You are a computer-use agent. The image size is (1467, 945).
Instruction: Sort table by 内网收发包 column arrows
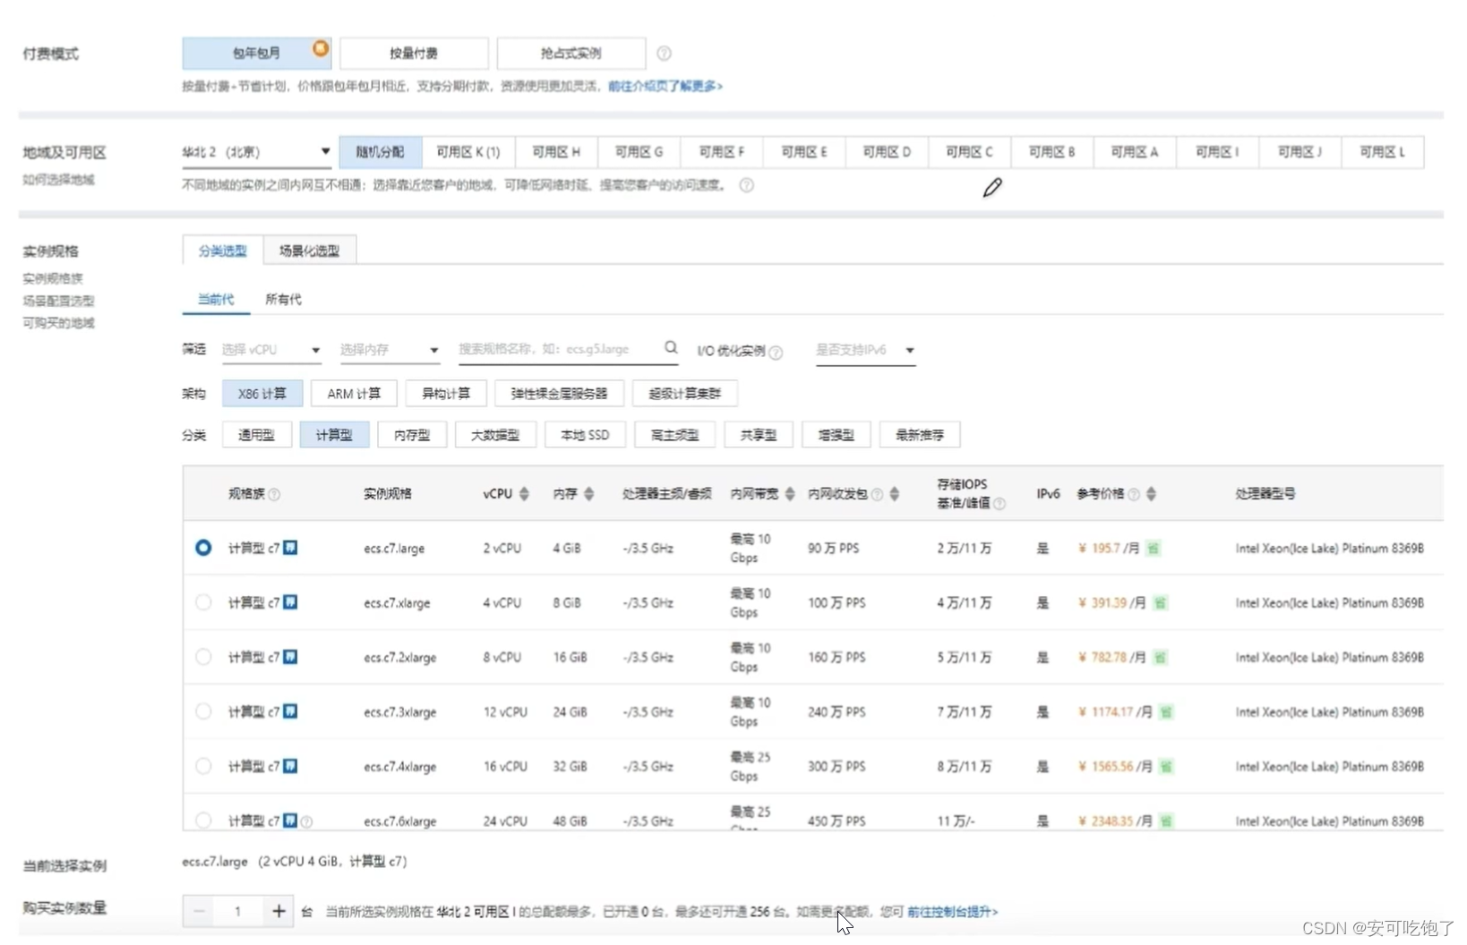(x=894, y=494)
